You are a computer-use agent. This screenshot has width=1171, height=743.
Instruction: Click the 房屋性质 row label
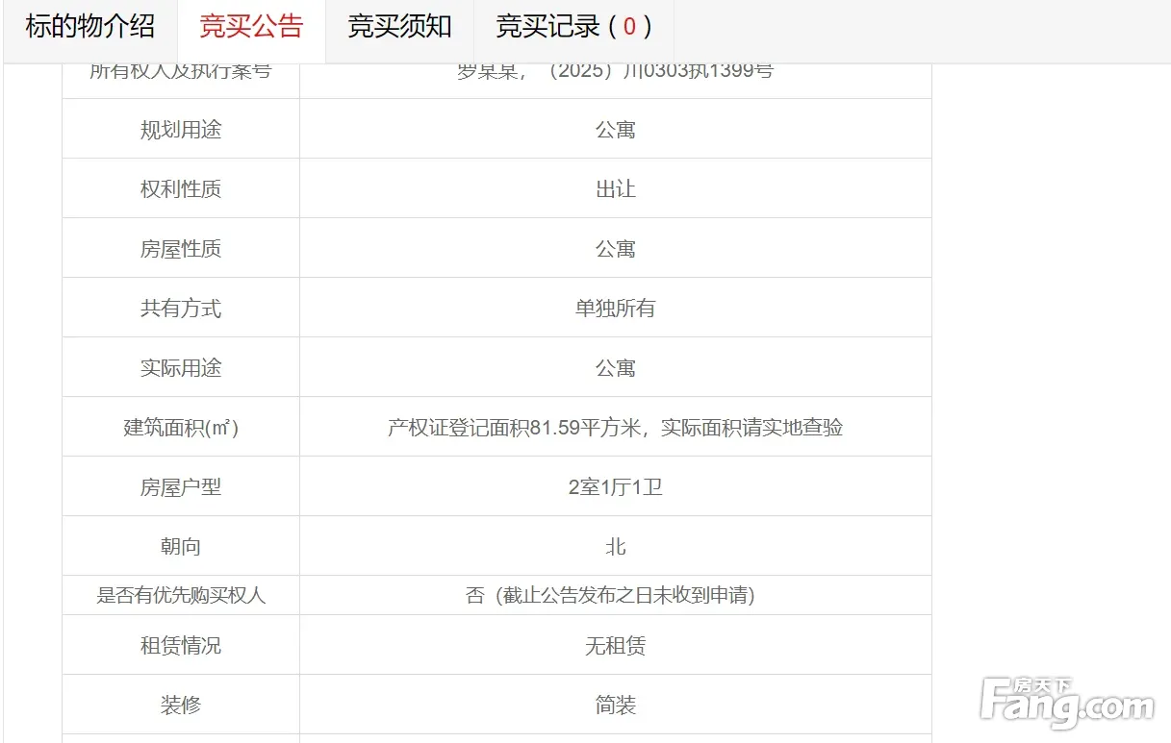point(181,249)
